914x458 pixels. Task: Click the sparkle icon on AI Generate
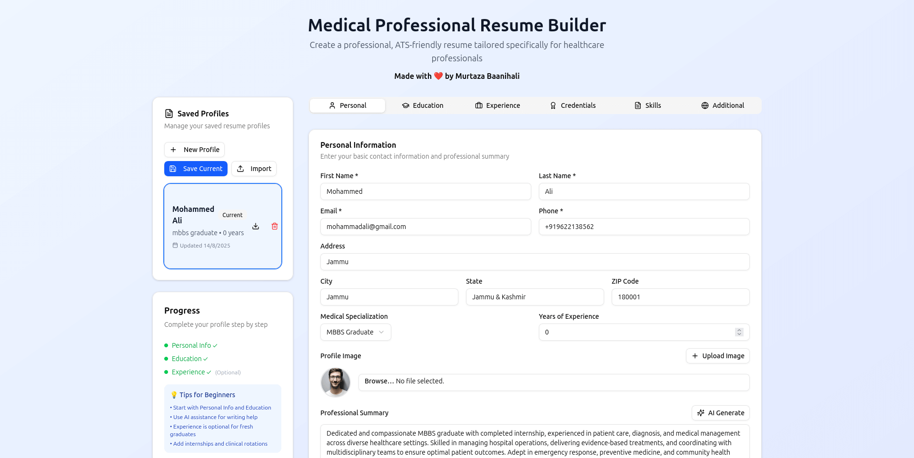pyautogui.click(x=700, y=413)
